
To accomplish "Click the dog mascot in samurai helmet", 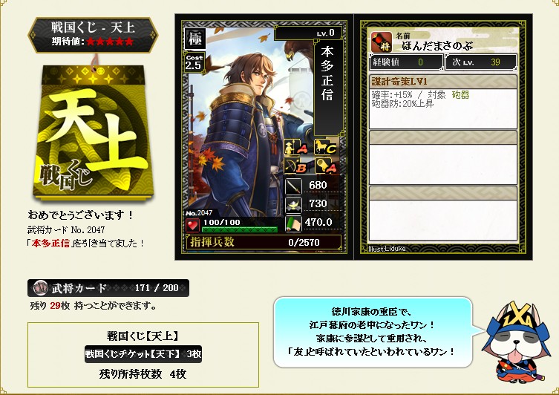I will [517, 342].
